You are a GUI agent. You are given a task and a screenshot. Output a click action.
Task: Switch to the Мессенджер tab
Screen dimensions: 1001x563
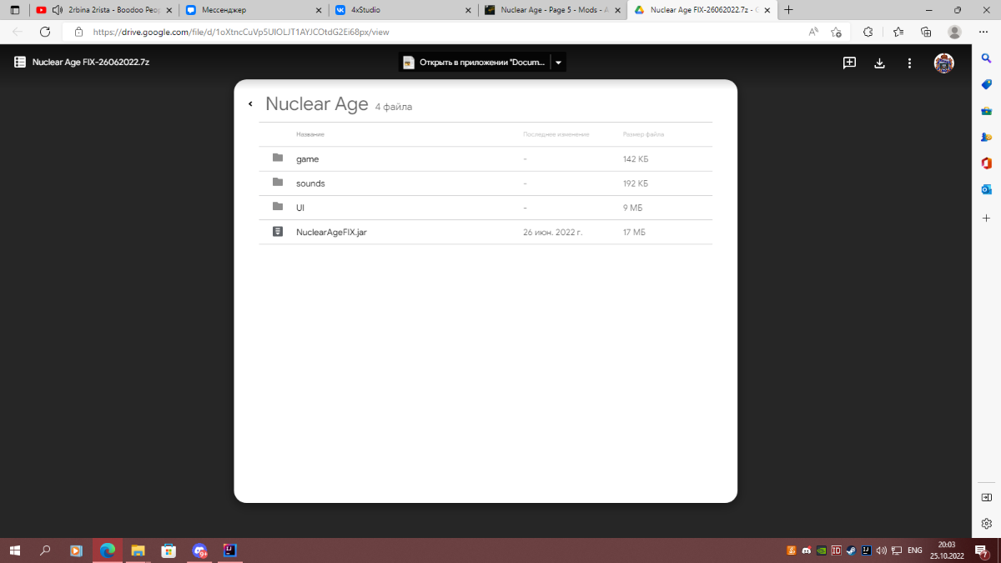point(254,10)
